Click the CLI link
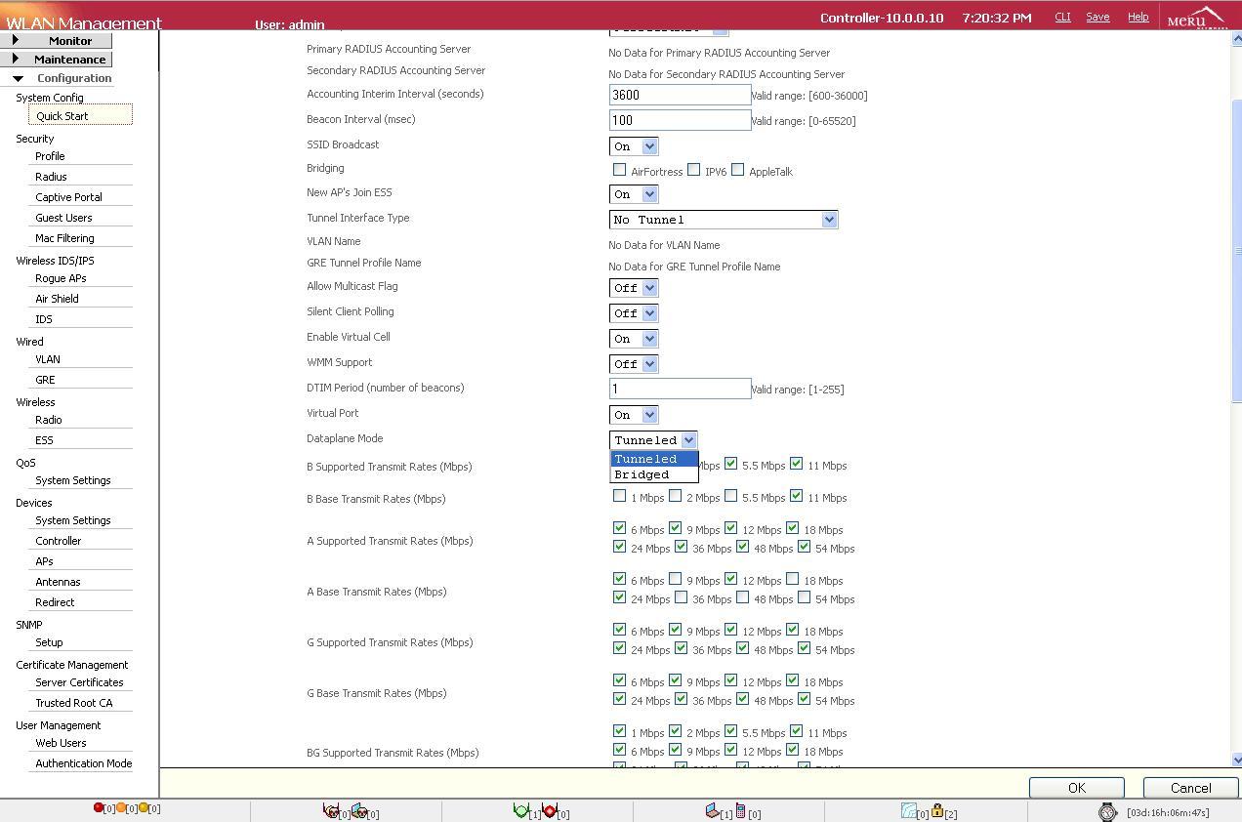The width and height of the screenshot is (1242, 822). click(1062, 17)
